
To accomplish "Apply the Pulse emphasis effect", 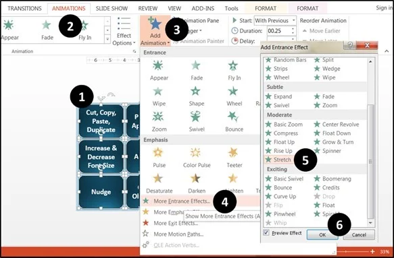I will (159, 158).
